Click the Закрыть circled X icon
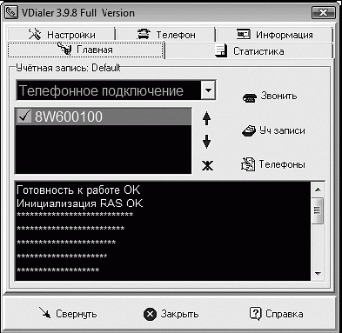The height and width of the screenshot is (333, 342). pos(150,314)
